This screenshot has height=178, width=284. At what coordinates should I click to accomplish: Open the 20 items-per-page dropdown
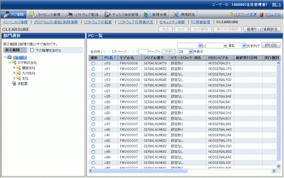click(x=185, y=52)
